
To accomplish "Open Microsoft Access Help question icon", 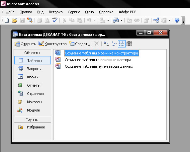I will [x=177, y=20].
